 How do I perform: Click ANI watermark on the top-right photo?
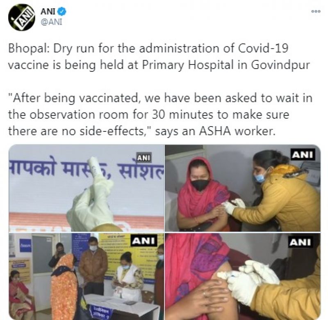click(303, 154)
